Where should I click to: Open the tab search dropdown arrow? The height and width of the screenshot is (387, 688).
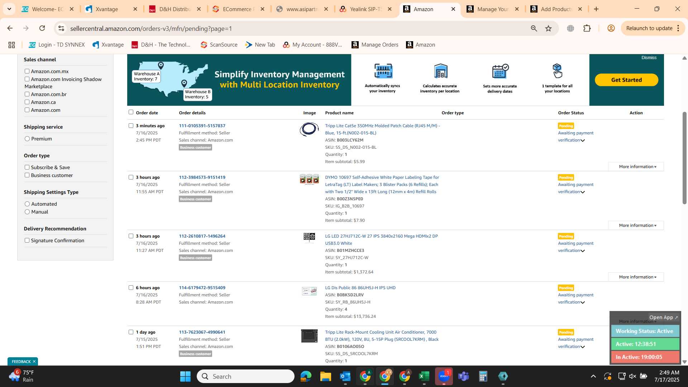pyautogui.click(x=9, y=9)
